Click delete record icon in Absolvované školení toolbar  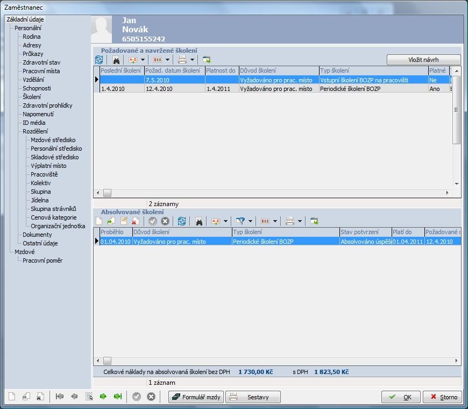point(136,221)
